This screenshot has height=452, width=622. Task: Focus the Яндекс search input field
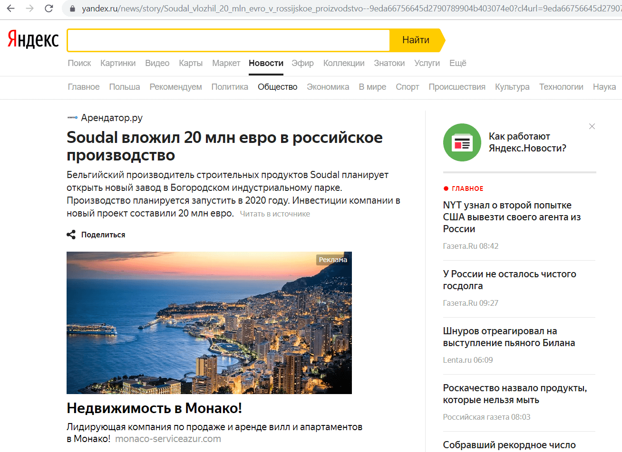(228, 40)
